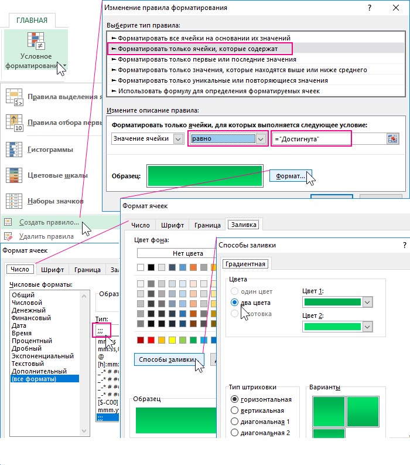Click the Гистограммы data bars icon
Image resolution: width=410 pixels, height=465 pixels.
[14, 149]
